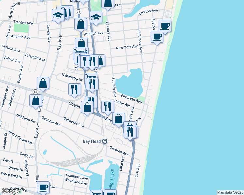Click the restaurant marker near East Ave and Route 35

pos(130,133)
